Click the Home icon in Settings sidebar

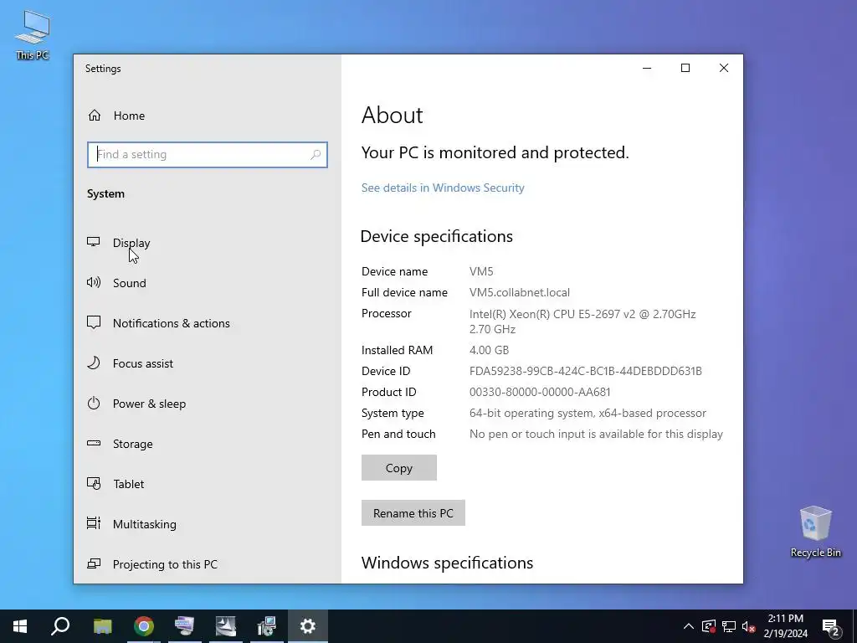(x=95, y=116)
